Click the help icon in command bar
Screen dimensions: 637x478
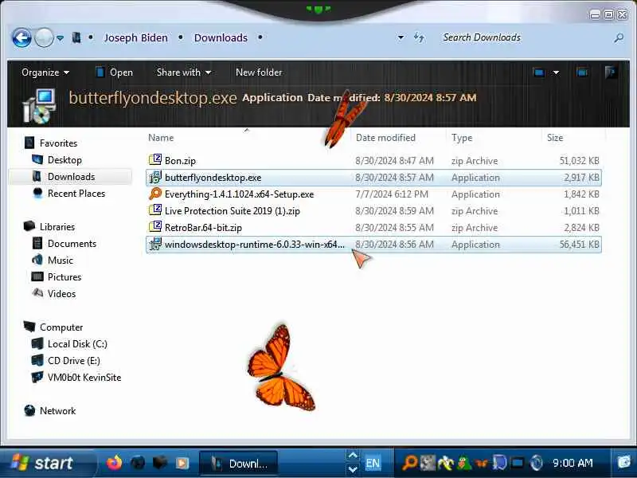click(x=610, y=72)
